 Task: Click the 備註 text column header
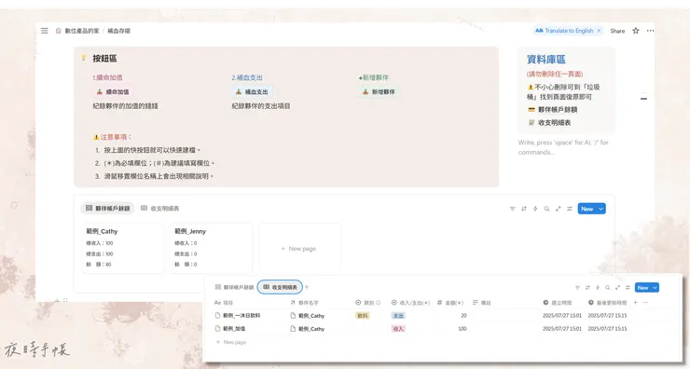coord(481,303)
